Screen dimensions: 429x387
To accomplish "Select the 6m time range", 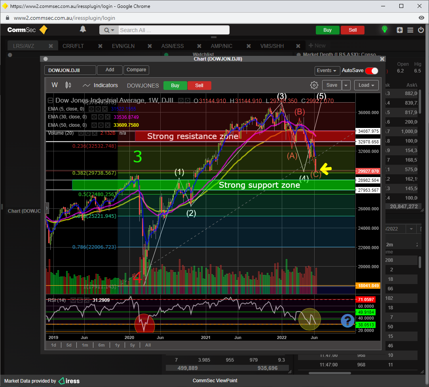I will (x=101, y=345).
